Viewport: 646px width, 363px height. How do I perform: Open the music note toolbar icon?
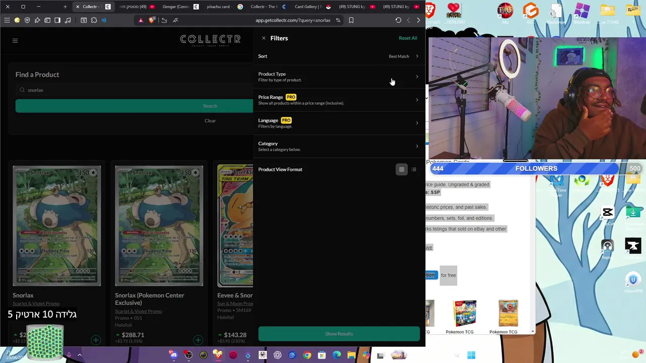pyautogui.click(x=68, y=20)
